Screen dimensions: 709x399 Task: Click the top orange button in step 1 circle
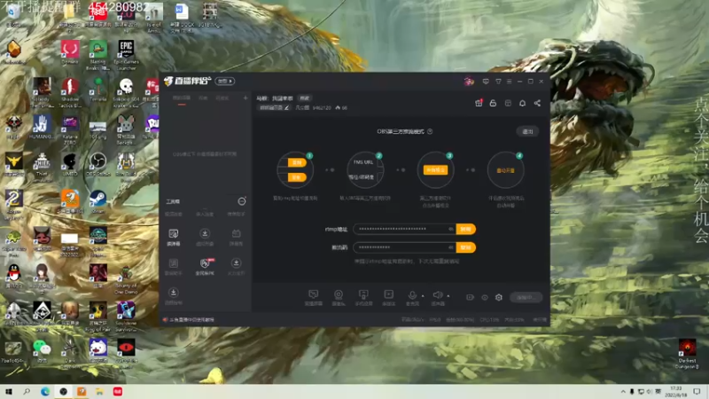click(x=297, y=162)
